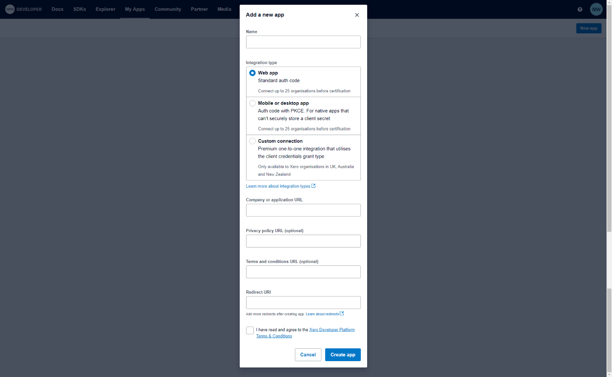
Task: Open Learn more about integration types link
Action: tap(278, 186)
